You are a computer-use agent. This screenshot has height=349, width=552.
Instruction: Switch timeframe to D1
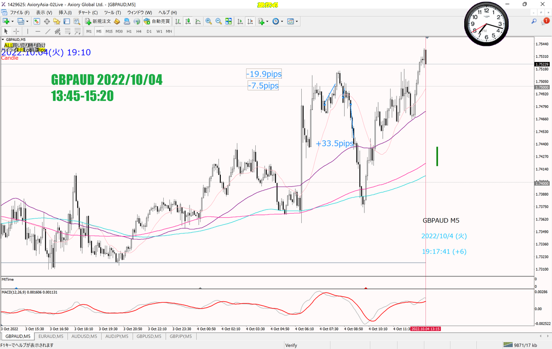point(149,31)
